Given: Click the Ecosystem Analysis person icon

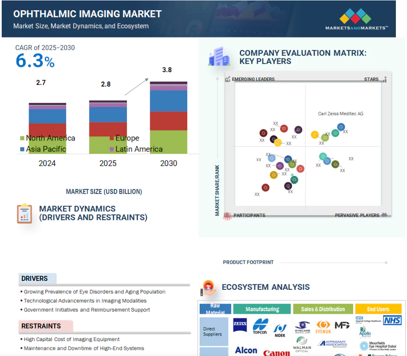Looking at the screenshot, I should pyautogui.click(x=208, y=288).
